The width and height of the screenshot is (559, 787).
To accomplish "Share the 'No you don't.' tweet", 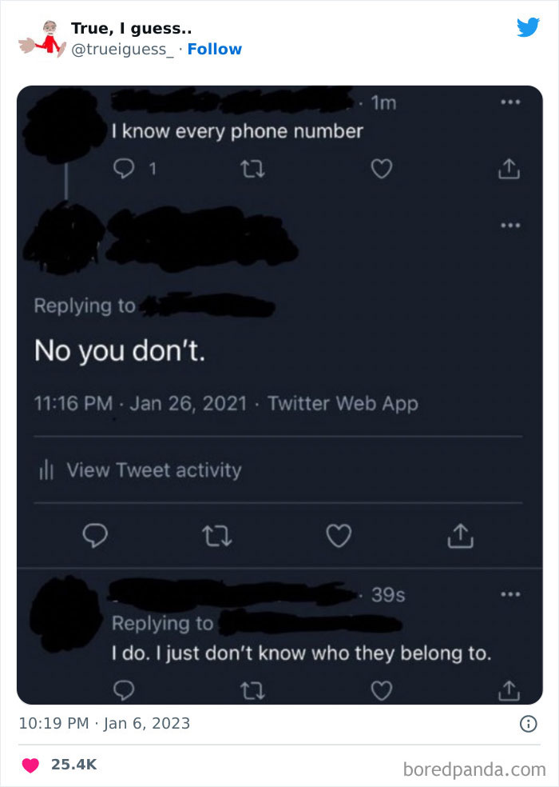I will click(x=460, y=536).
